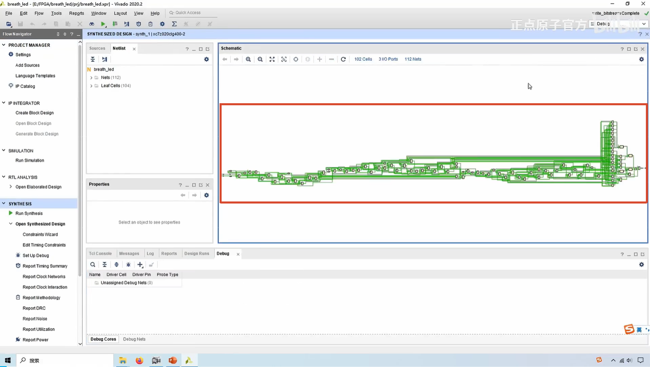The image size is (650, 367).
Task: Select the breath_led netlist root item
Action: (x=104, y=69)
